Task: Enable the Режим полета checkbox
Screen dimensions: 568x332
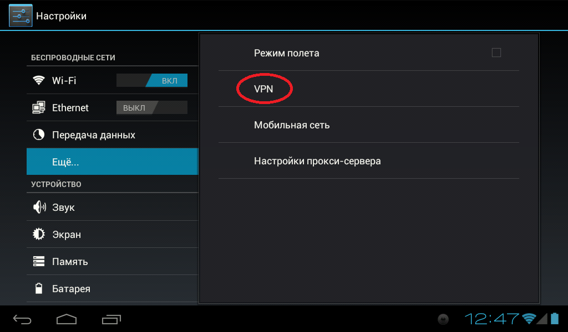Action: point(496,53)
